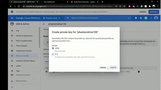Cancel the private key dialog
The width and height of the screenshot is (161, 90).
pos(103,67)
